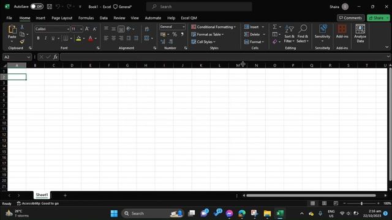The height and width of the screenshot is (220, 392).
Task: Toggle Center horizontal alignment
Action: pyautogui.click(x=113, y=38)
